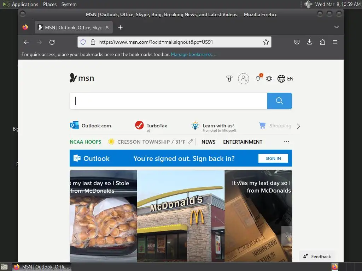Select MSN Firefox window in taskbar
This screenshot has height=271, width=362.
tap(42, 267)
